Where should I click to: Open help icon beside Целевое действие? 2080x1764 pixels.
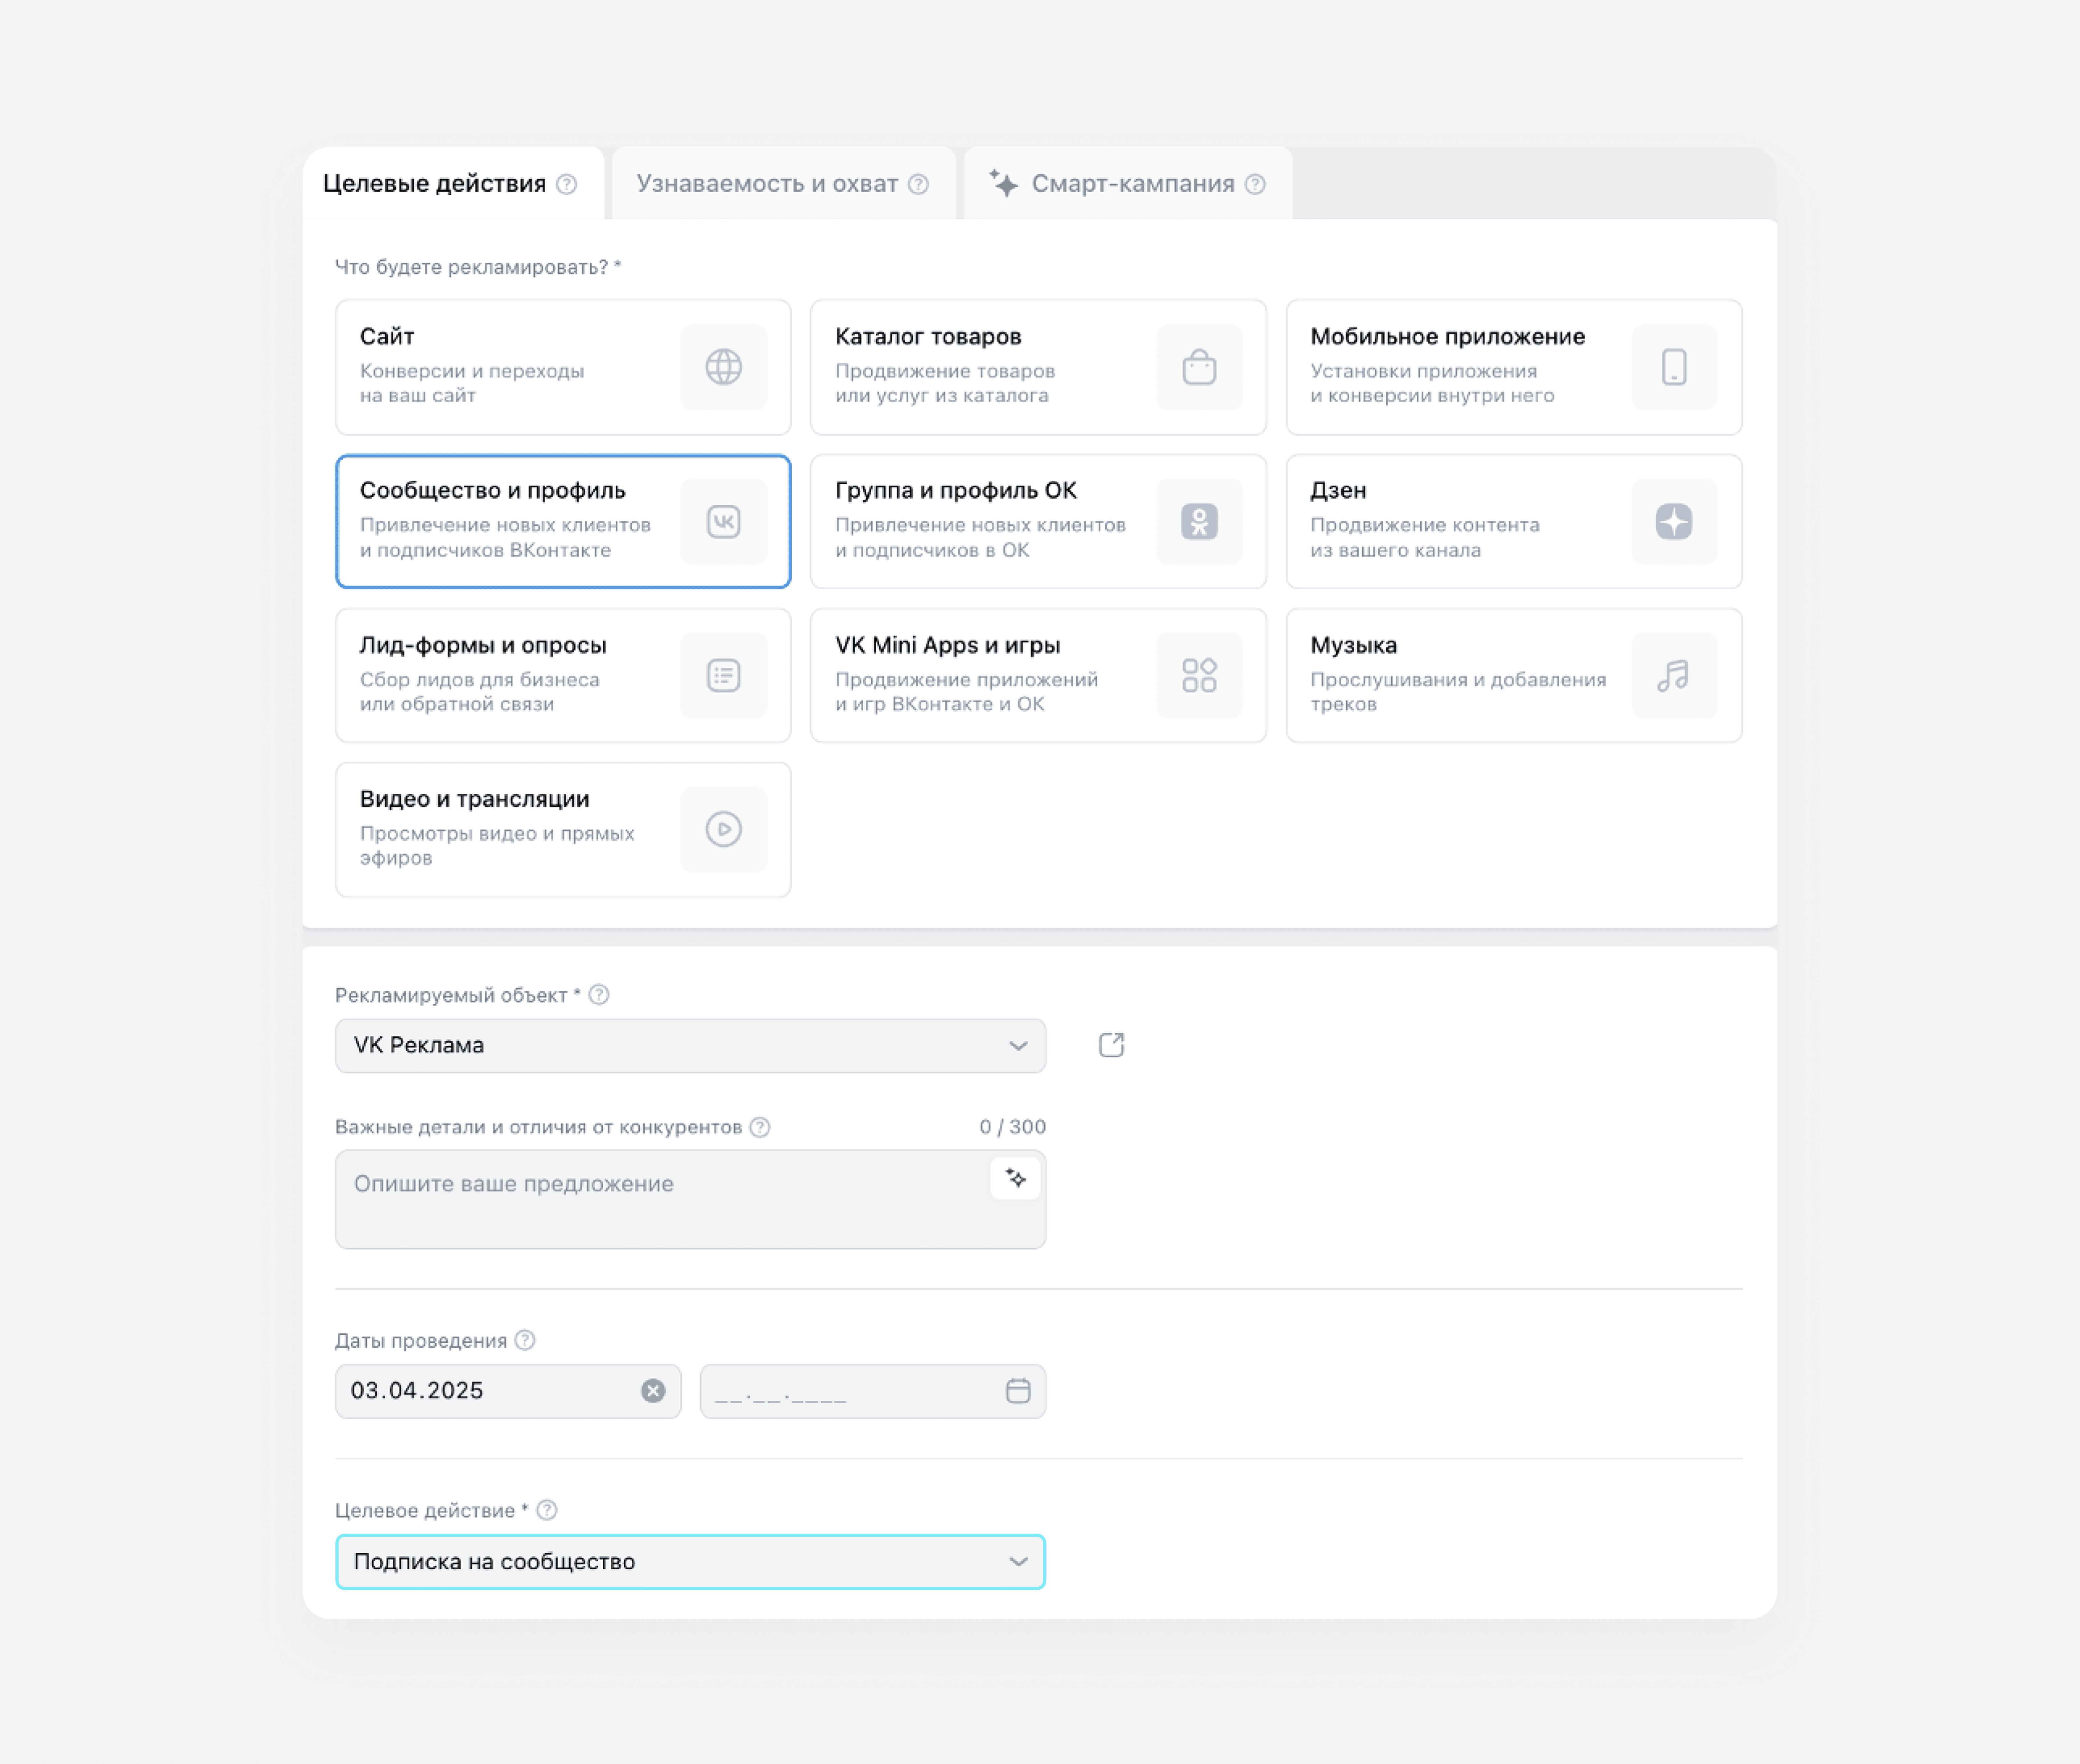[547, 1510]
